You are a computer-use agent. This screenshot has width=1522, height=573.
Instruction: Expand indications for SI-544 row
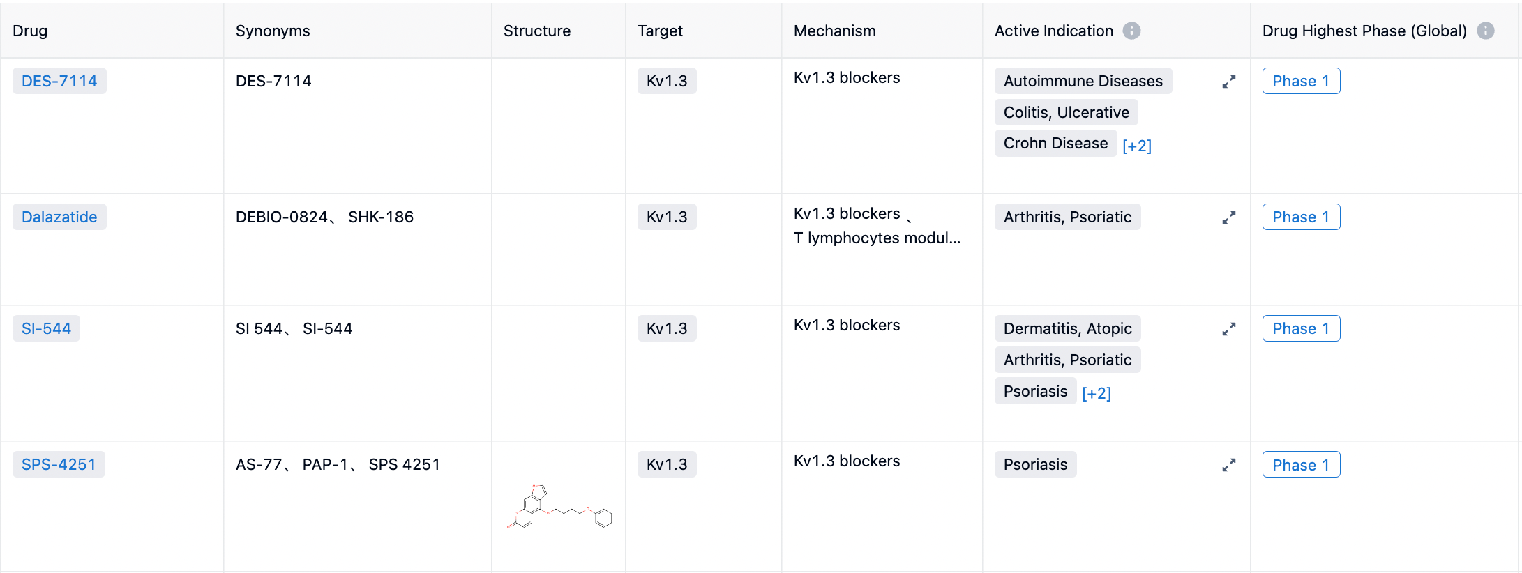tap(1228, 329)
